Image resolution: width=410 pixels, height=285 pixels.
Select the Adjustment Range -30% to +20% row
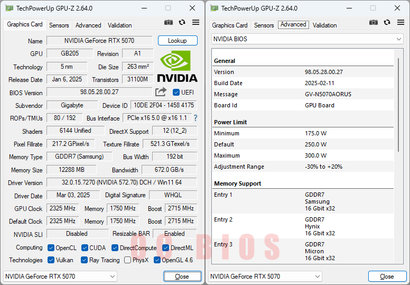tap(303, 167)
